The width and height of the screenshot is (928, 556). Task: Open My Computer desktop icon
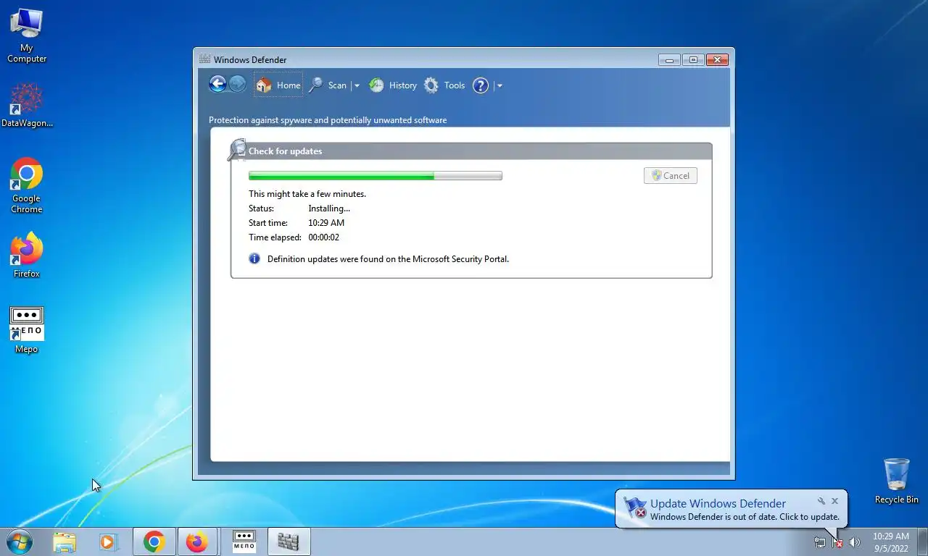[x=27, y=35]
